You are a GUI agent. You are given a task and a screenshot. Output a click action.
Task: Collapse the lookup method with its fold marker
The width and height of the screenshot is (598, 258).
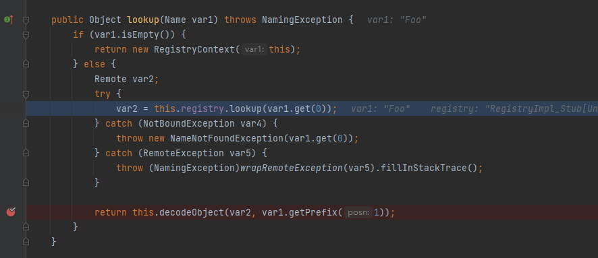pos(26,20)
